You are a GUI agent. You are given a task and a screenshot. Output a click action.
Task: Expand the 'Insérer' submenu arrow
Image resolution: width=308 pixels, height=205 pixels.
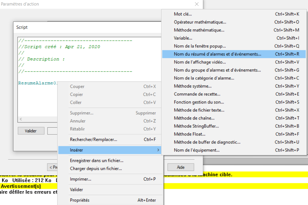coord(158,150)
